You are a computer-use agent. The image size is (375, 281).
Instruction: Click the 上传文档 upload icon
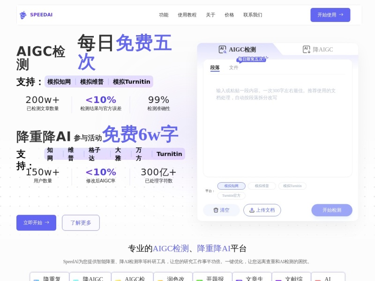point(251,210)
